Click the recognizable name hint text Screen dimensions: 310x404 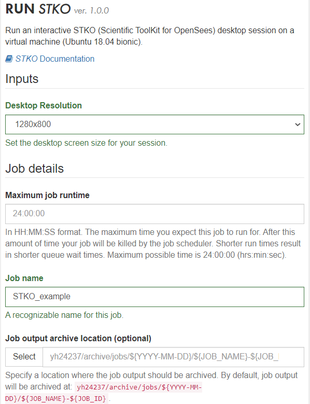point(64,315)
